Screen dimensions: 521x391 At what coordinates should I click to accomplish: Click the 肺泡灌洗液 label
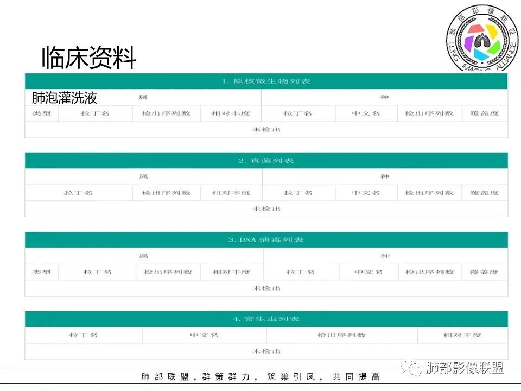click(65, 98)
